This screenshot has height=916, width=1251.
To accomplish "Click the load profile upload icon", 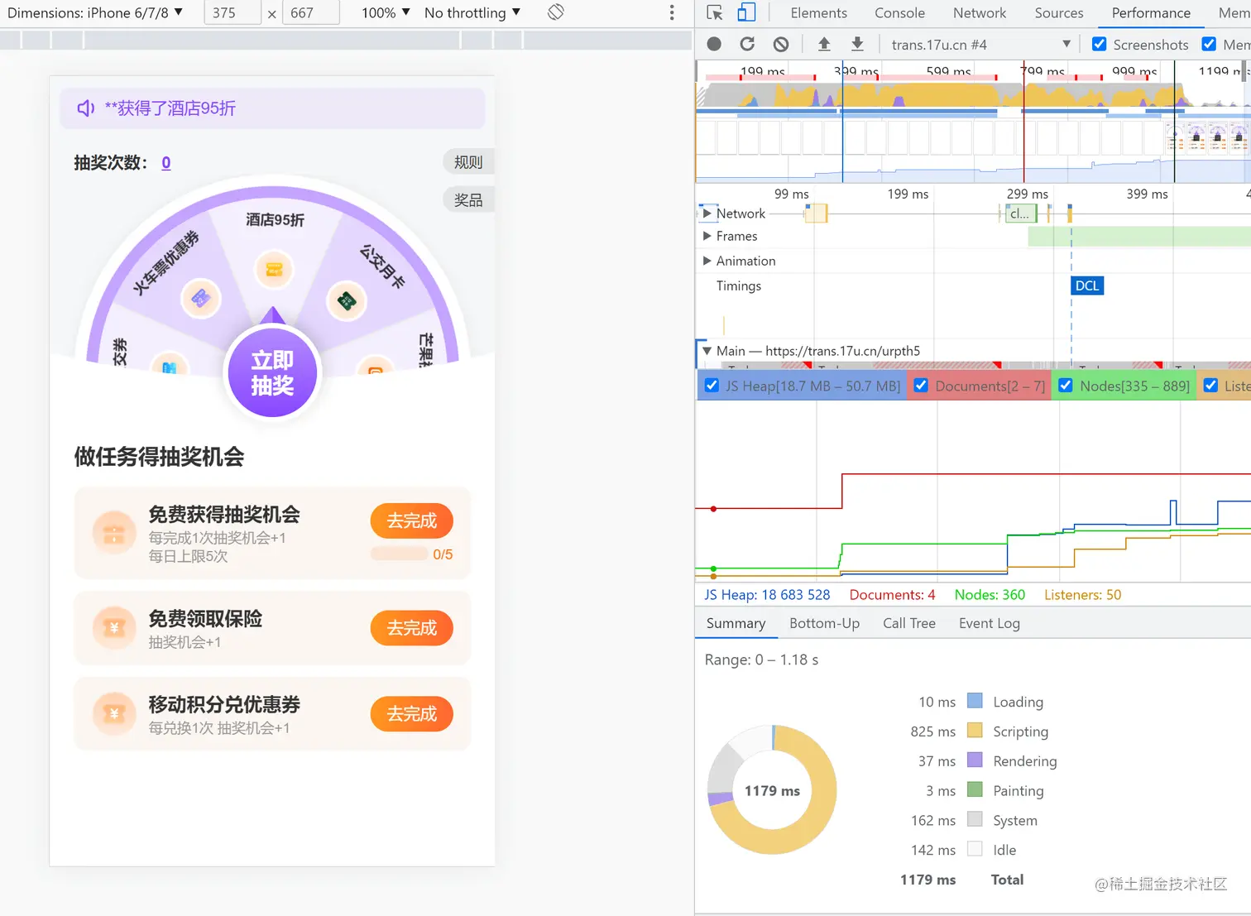I will [x=824, y=44].
